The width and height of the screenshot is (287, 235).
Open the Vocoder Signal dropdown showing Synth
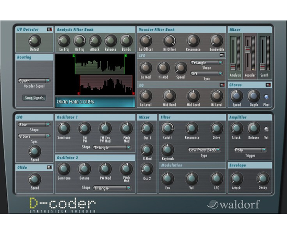(34, 81)
